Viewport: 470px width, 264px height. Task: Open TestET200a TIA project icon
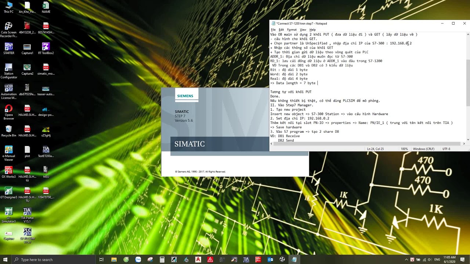[46, 151]
